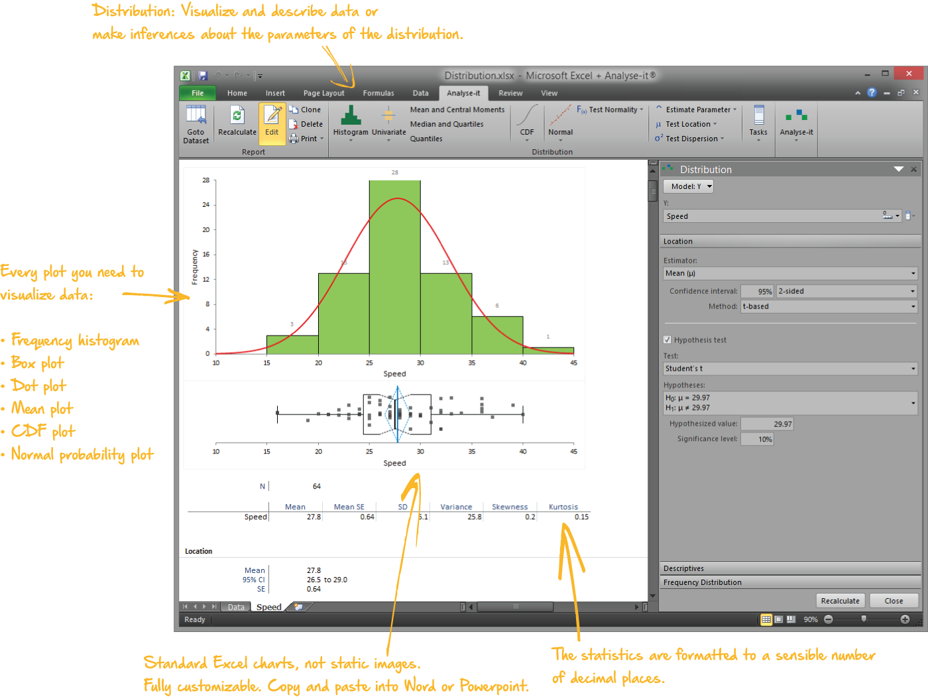Uncheck the Hypothesis test checkbox
The image size is (928, 697).
(x=667, y=340)
